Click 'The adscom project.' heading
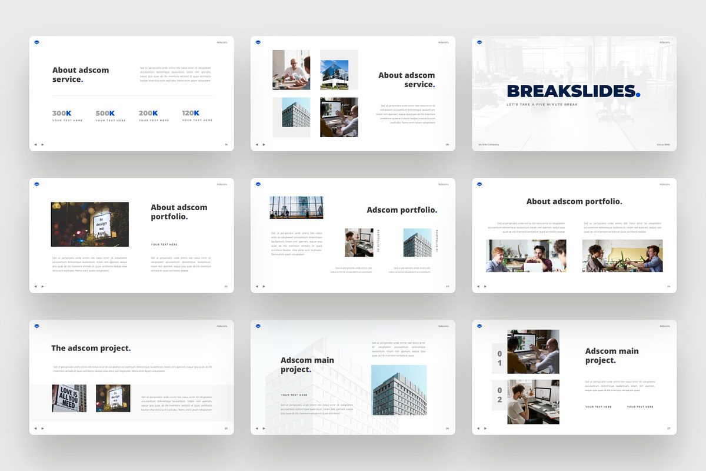Viewport: 706px width, 471px height. pyautogui.click(x=91, y=348)
